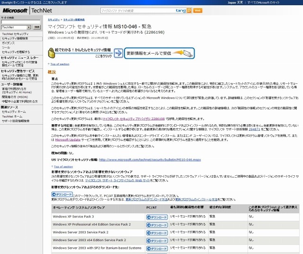
Task: Open 更新プログラムのダウンロード方法 link
Action: [146, 200]
